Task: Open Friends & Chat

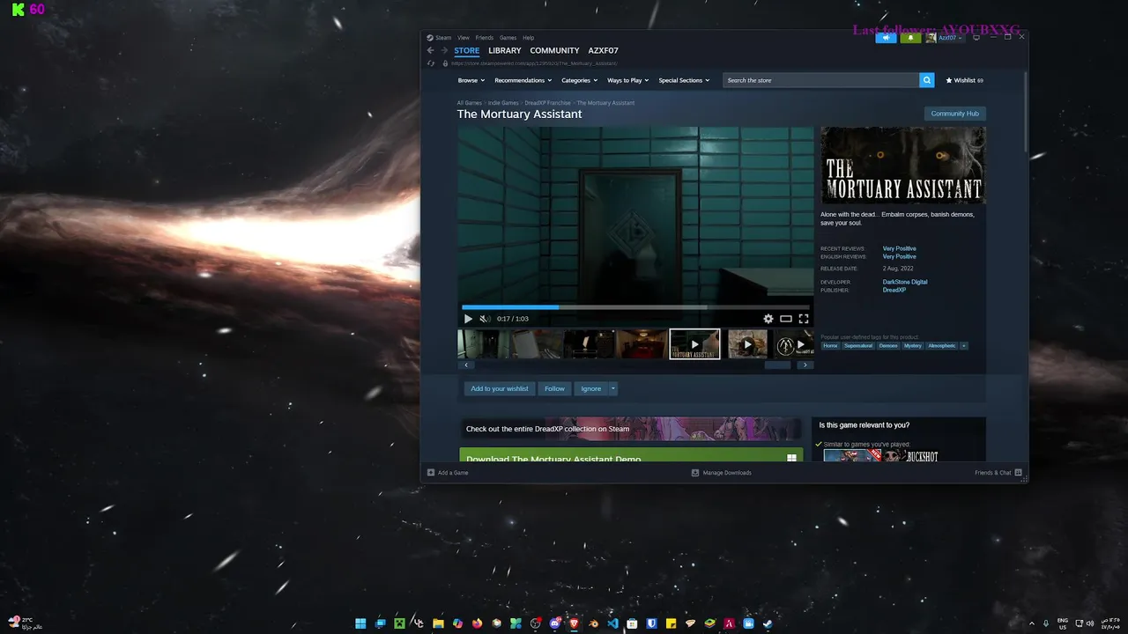Action: (998, 473)
